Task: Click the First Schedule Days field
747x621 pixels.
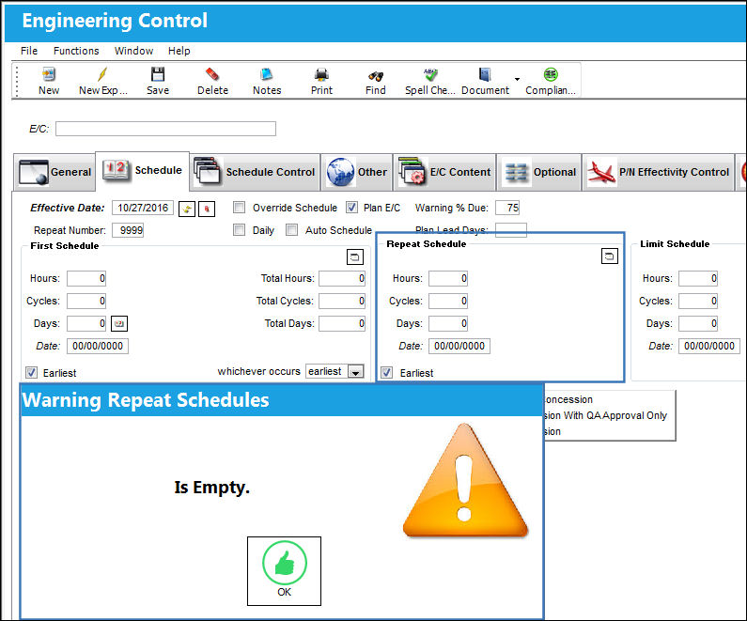Action: (86, 323)
